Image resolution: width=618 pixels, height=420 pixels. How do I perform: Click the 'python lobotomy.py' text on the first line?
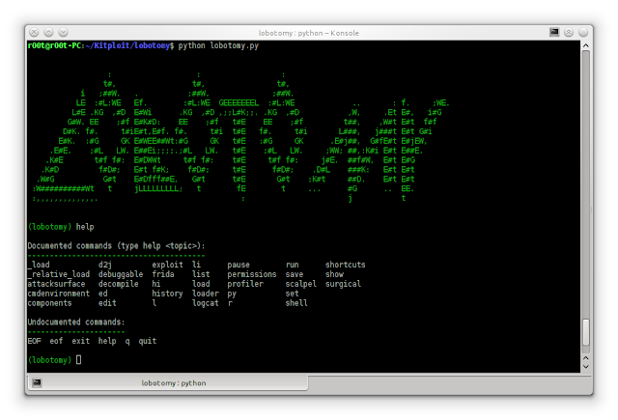tap(218, 45)
